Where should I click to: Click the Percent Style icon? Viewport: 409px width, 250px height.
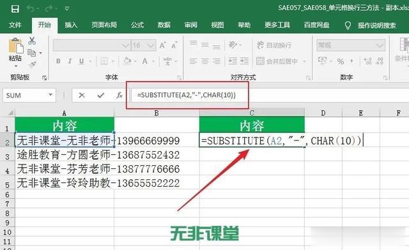click(x=341, y=61)
